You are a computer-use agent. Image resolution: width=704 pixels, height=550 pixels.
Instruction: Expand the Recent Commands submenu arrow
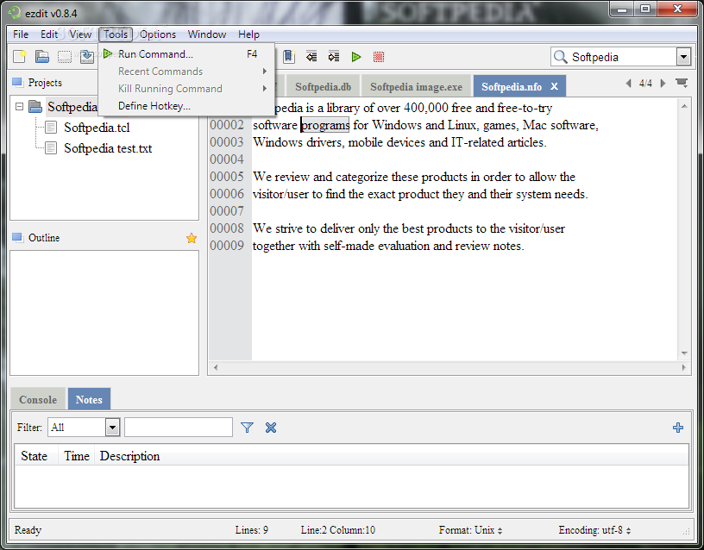tap(265, 72)
